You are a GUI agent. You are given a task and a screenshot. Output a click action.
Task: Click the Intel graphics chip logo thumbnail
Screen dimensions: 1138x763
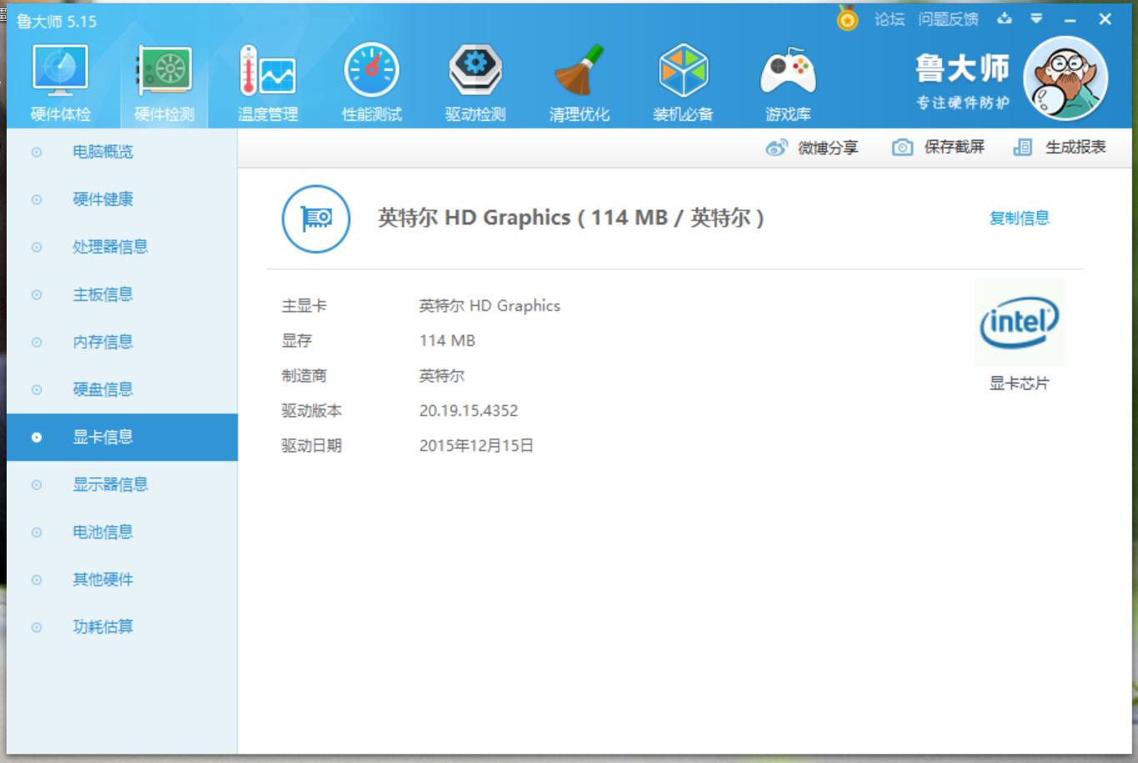click(x=1019, y=323)
